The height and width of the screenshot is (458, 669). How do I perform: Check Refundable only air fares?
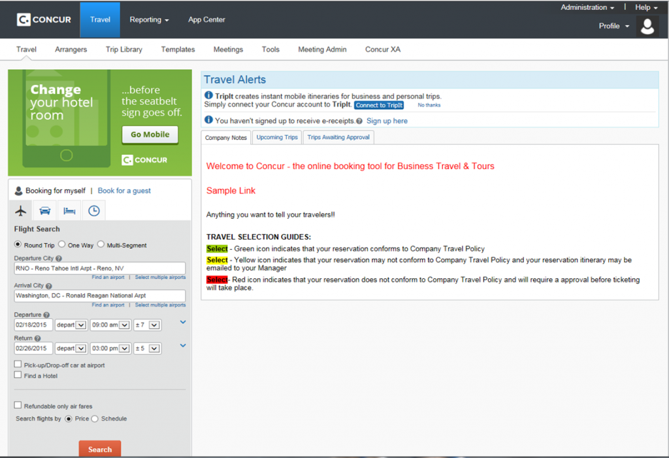(x=18, y=405)
